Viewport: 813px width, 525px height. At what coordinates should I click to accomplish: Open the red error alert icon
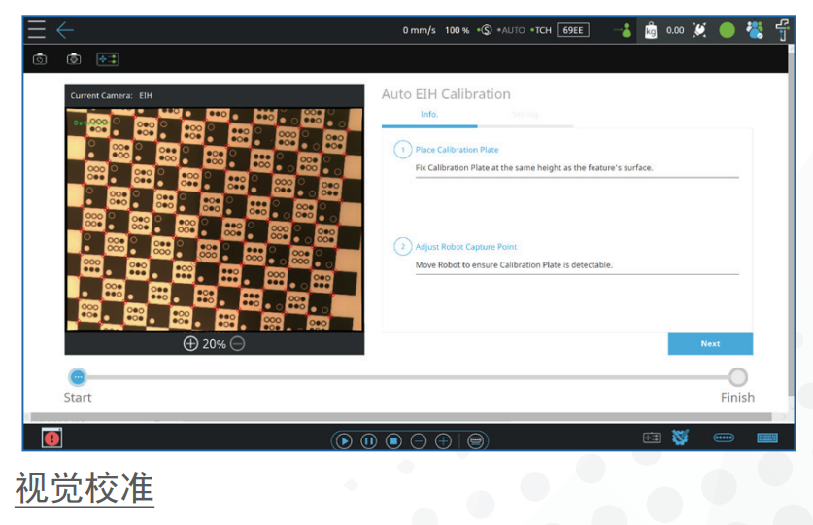[x=51, y=438]
